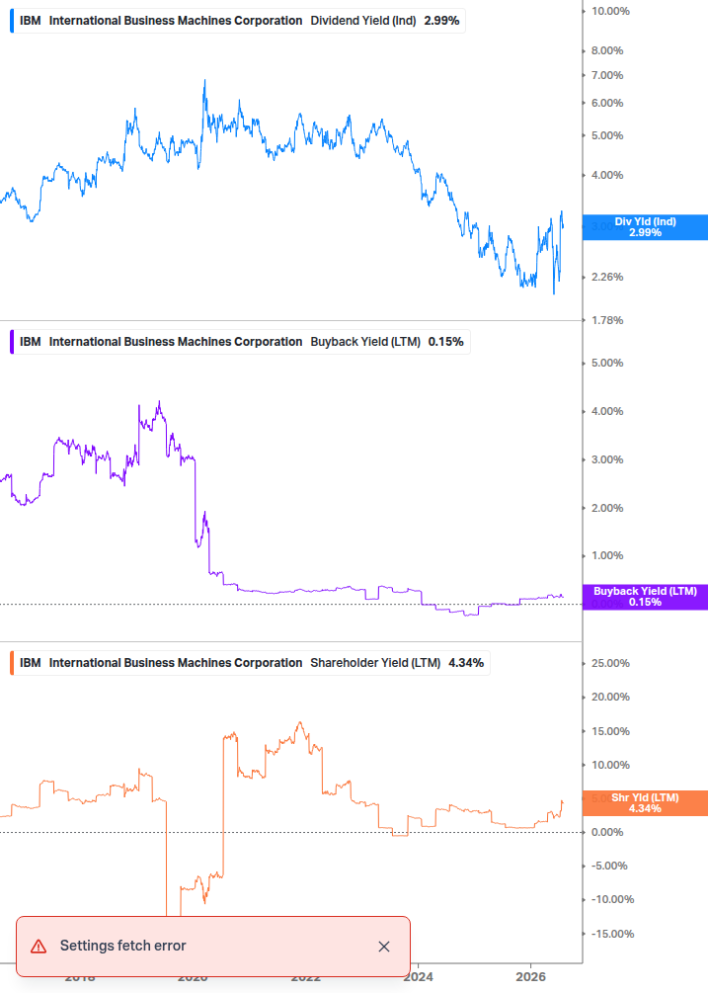Click the purple Buyback Yield (LTM) 0.15% axis tag
708x993 pixels.
[645, 597]
